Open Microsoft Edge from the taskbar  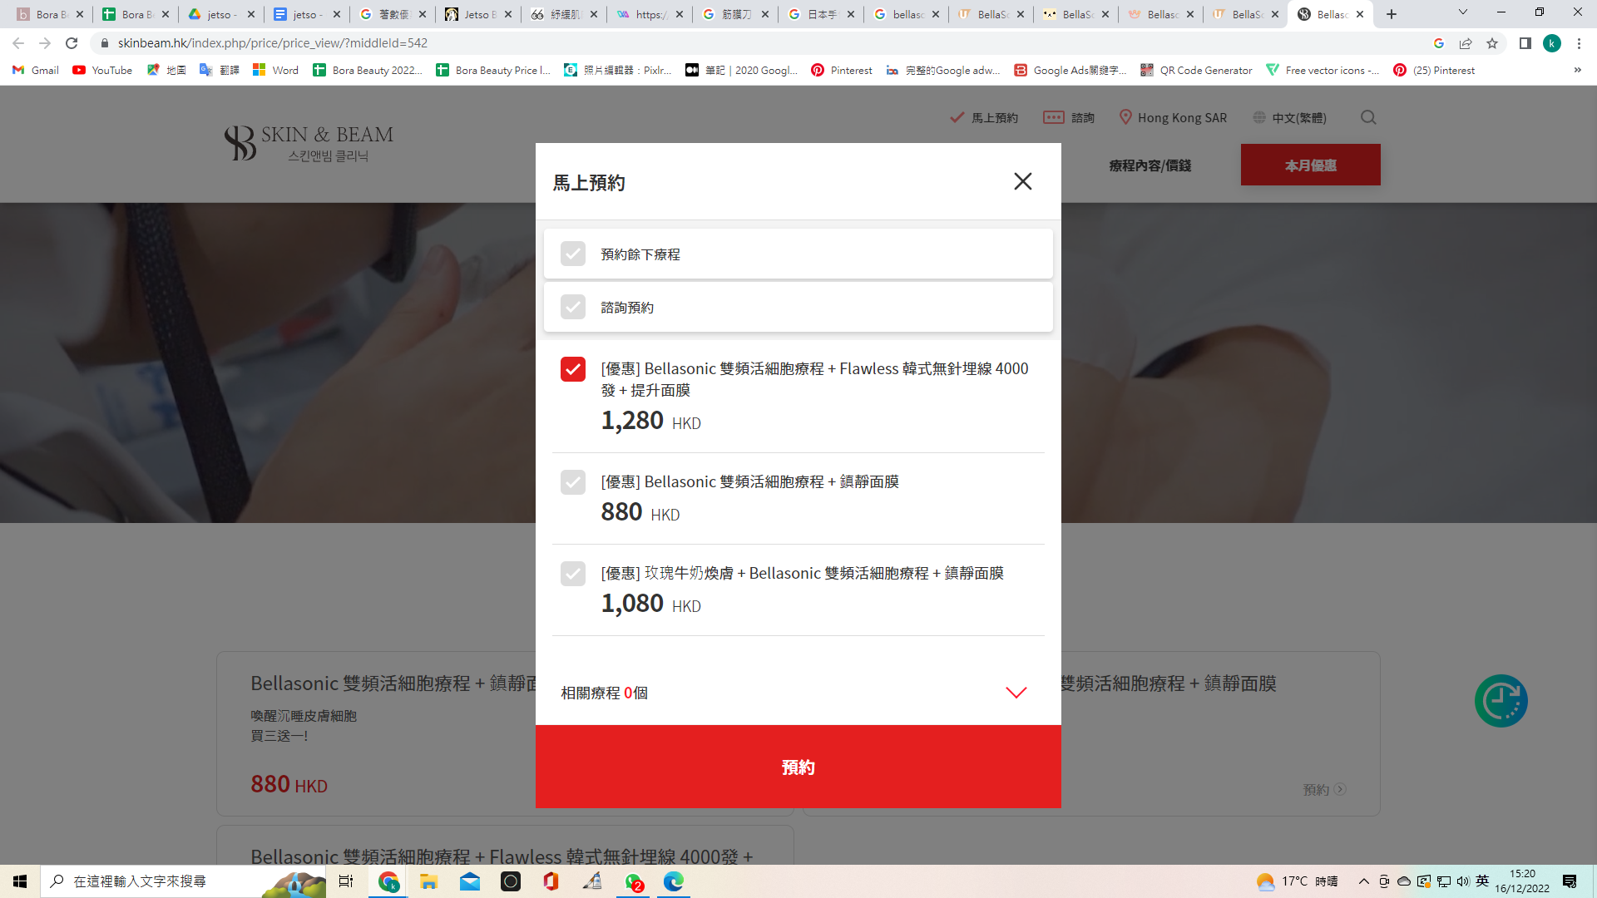pyautogui.click(x=674, y=881)
